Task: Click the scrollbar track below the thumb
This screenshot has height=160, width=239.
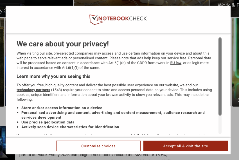Action: [x=220, y=125]
